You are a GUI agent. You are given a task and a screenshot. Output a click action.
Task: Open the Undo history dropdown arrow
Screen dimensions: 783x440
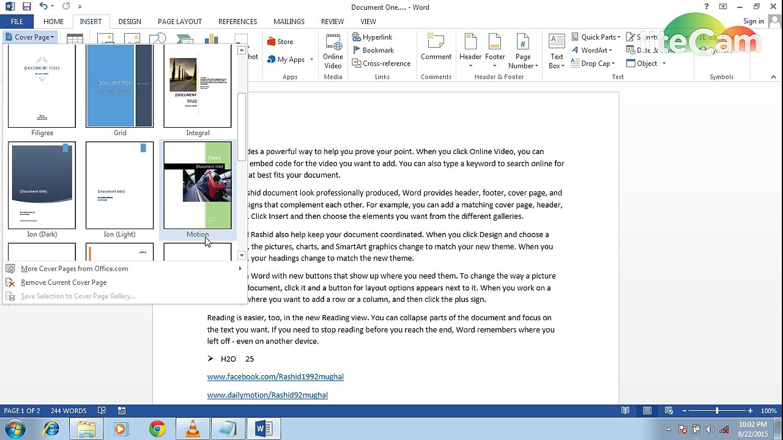click(53, 7)
